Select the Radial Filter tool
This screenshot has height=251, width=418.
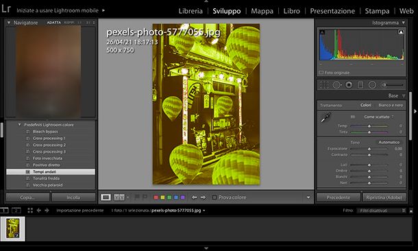click(372, 85)
